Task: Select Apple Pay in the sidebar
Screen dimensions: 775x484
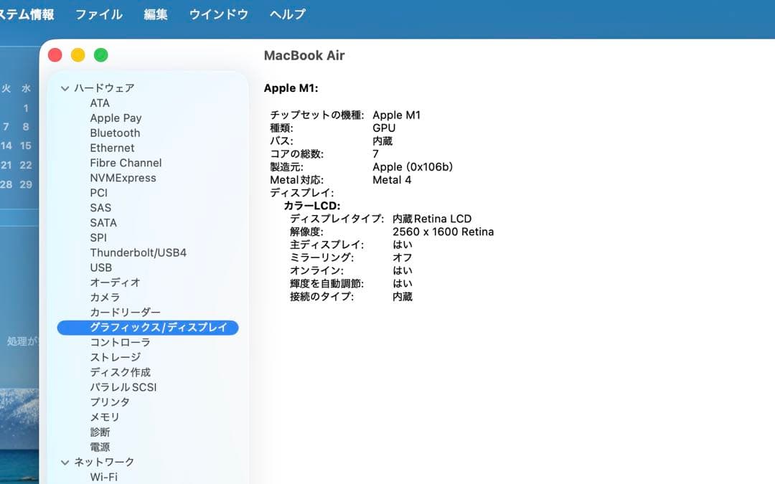Action: point(116,118)
